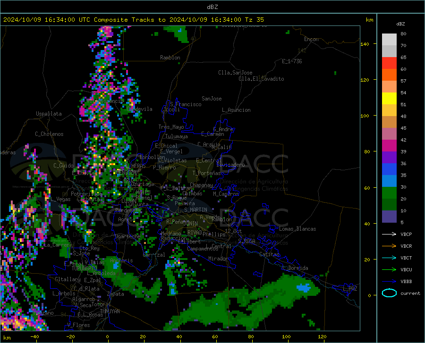
Task: Click the 'M_Caseros' map label
Action: click(x=226, y=193)
